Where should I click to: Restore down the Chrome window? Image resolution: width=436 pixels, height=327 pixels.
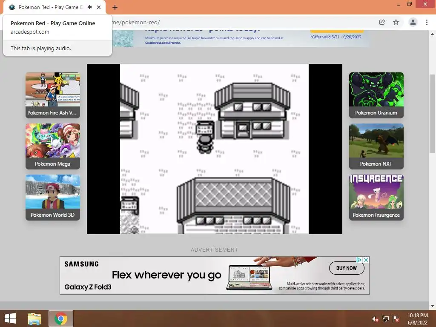point(410,4)
